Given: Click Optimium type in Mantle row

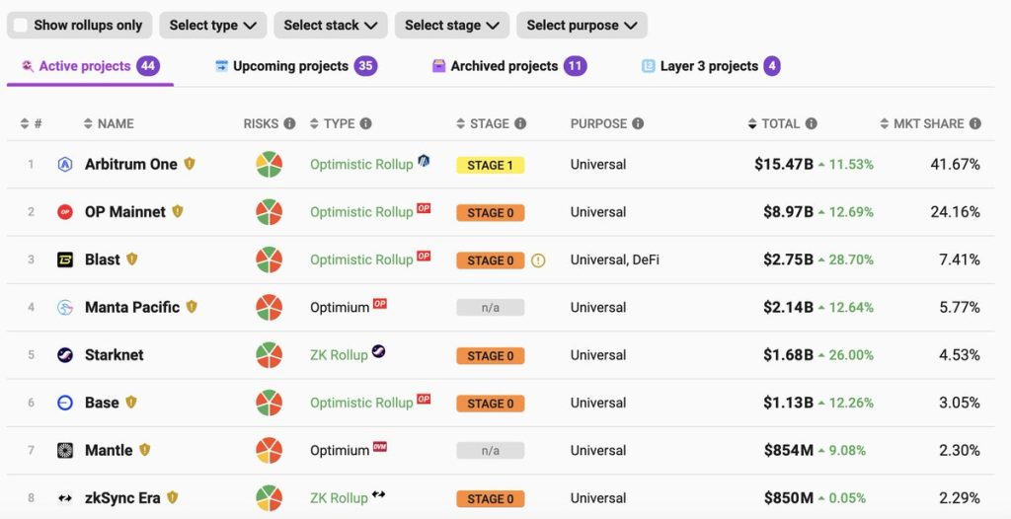Looking at the screenshot, I should pos(340,451).
